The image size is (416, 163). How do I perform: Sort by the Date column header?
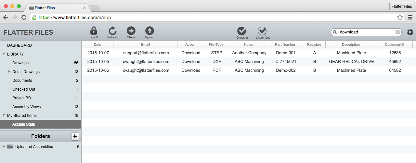tap(97, 44)
